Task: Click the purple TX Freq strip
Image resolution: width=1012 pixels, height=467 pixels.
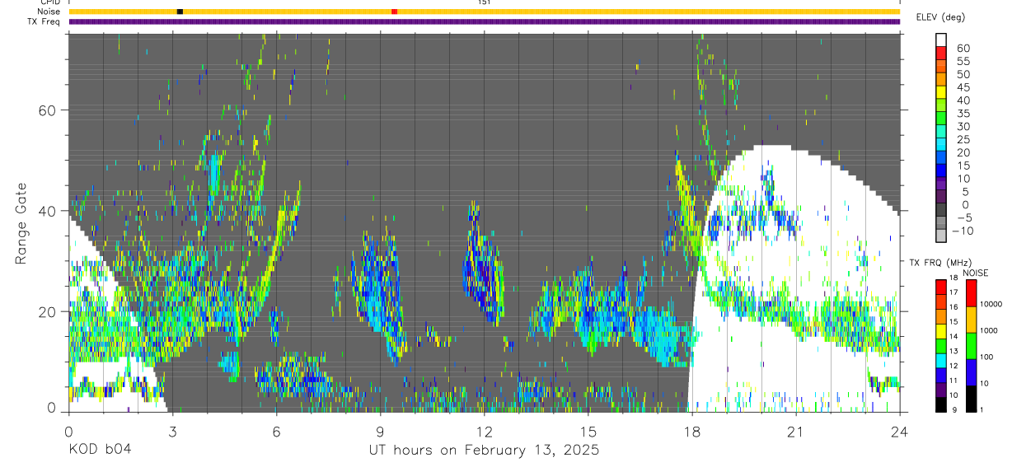Action: 484,21
